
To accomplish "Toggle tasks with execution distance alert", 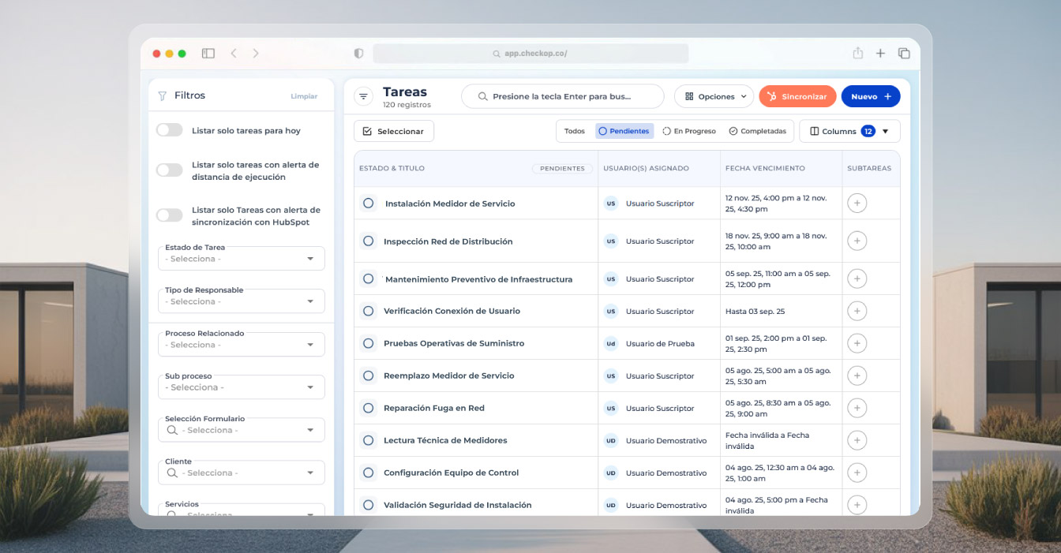I will coord(169,170).
